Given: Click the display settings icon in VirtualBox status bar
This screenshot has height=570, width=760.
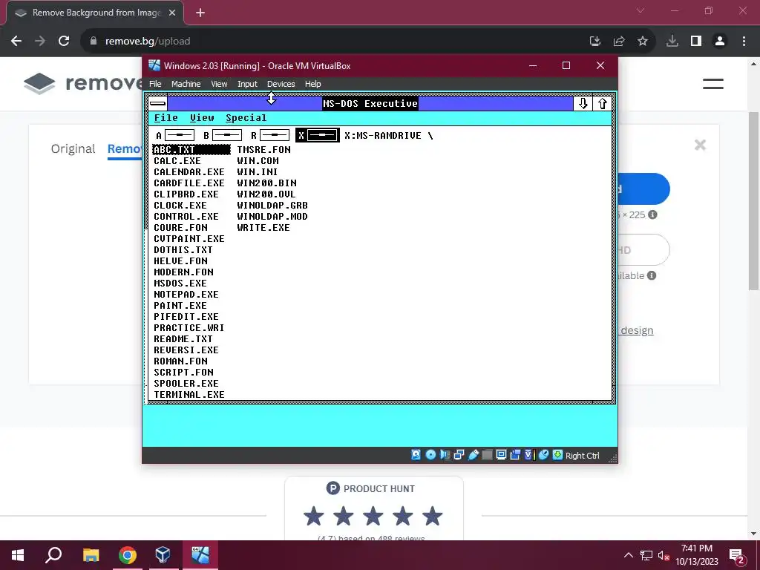Looking at the screenshot, I should tap(501, 455).
